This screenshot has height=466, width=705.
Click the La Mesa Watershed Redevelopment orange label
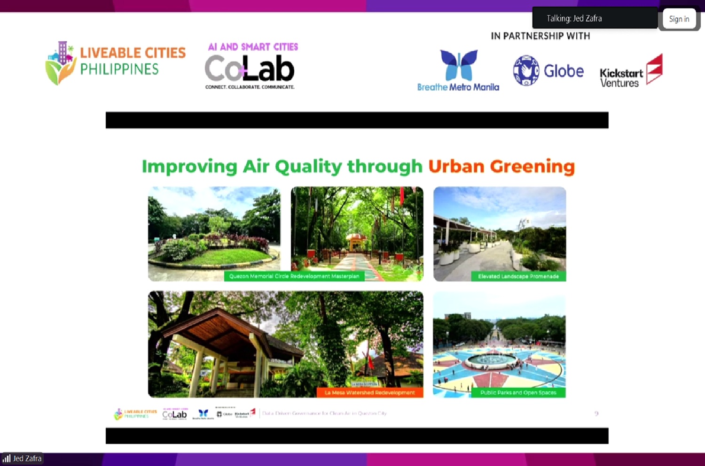click(x=369, y=392)
